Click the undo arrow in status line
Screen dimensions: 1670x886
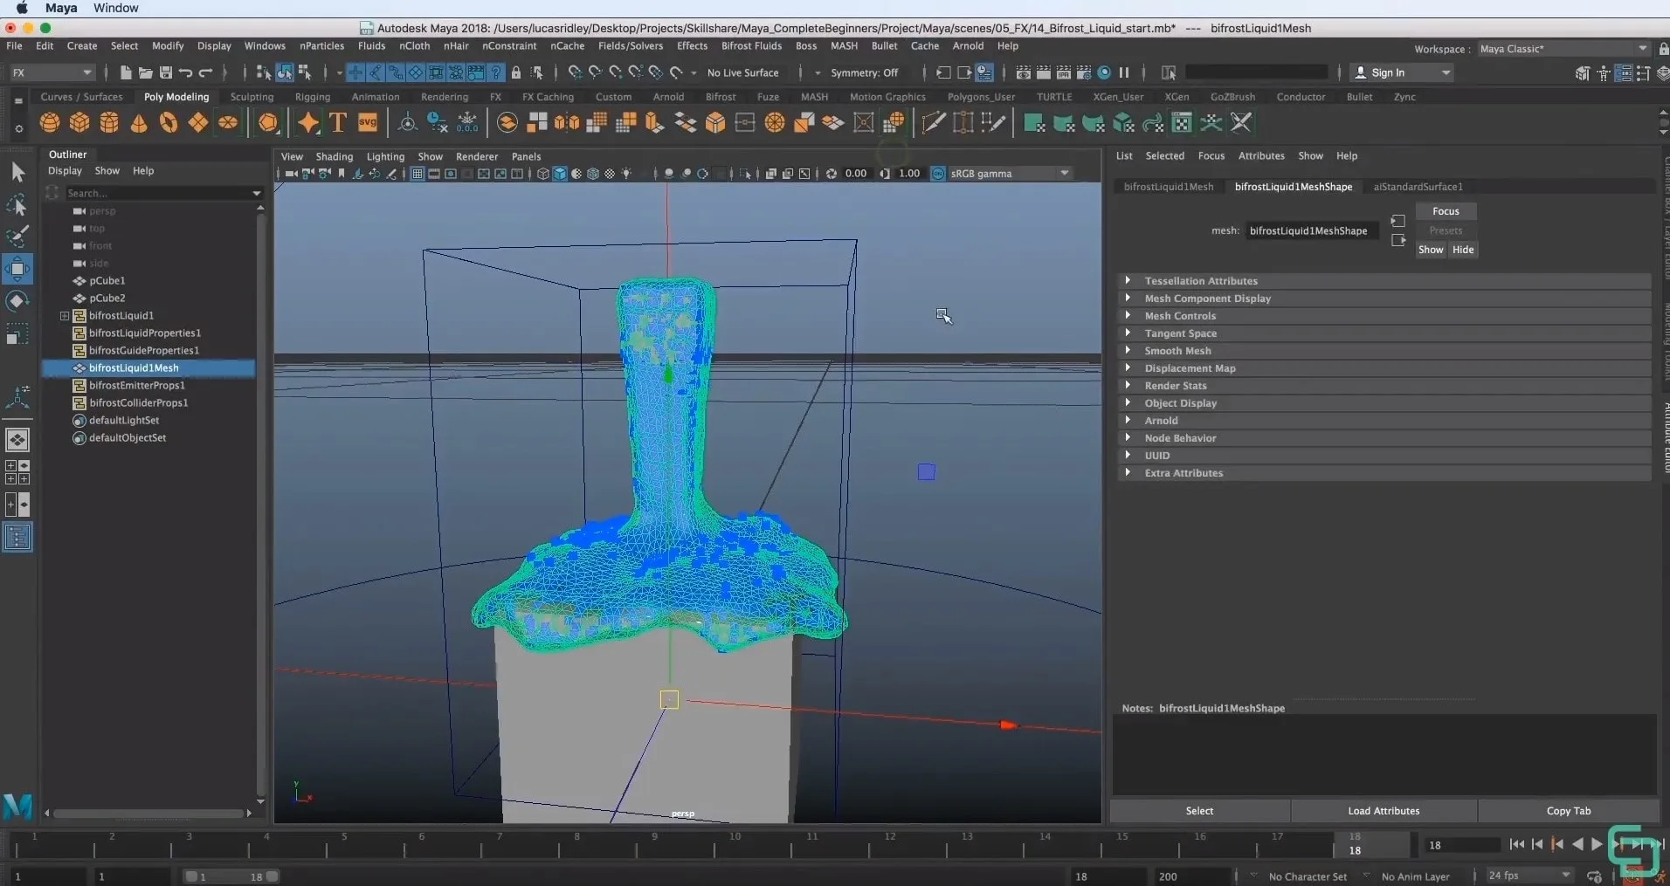tap(185, 72)
